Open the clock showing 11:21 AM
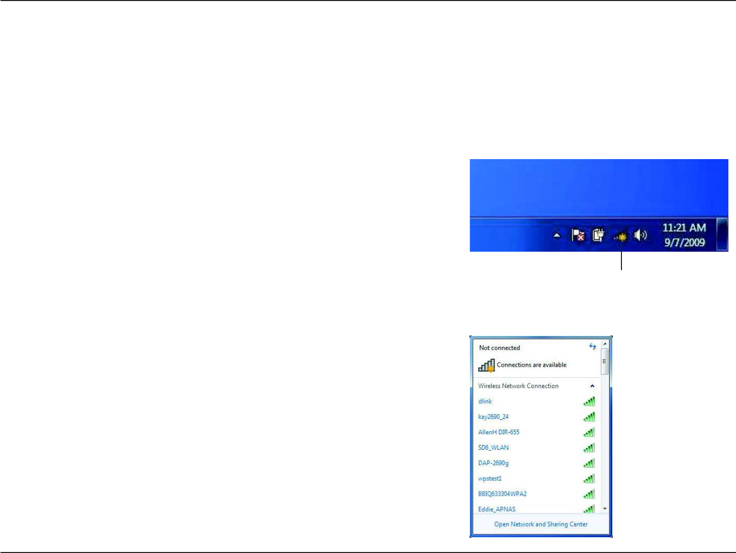The width and height of the screenshot is (736, 553). coord(684,235)
